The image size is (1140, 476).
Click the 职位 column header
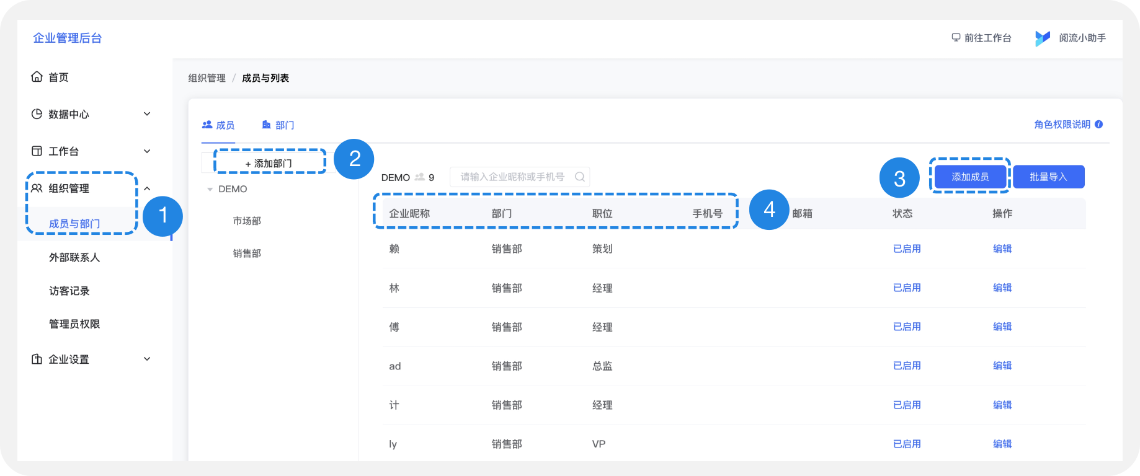(x=602, y=213)
